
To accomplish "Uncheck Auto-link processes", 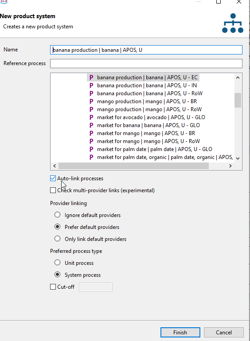I will (53, 178).
